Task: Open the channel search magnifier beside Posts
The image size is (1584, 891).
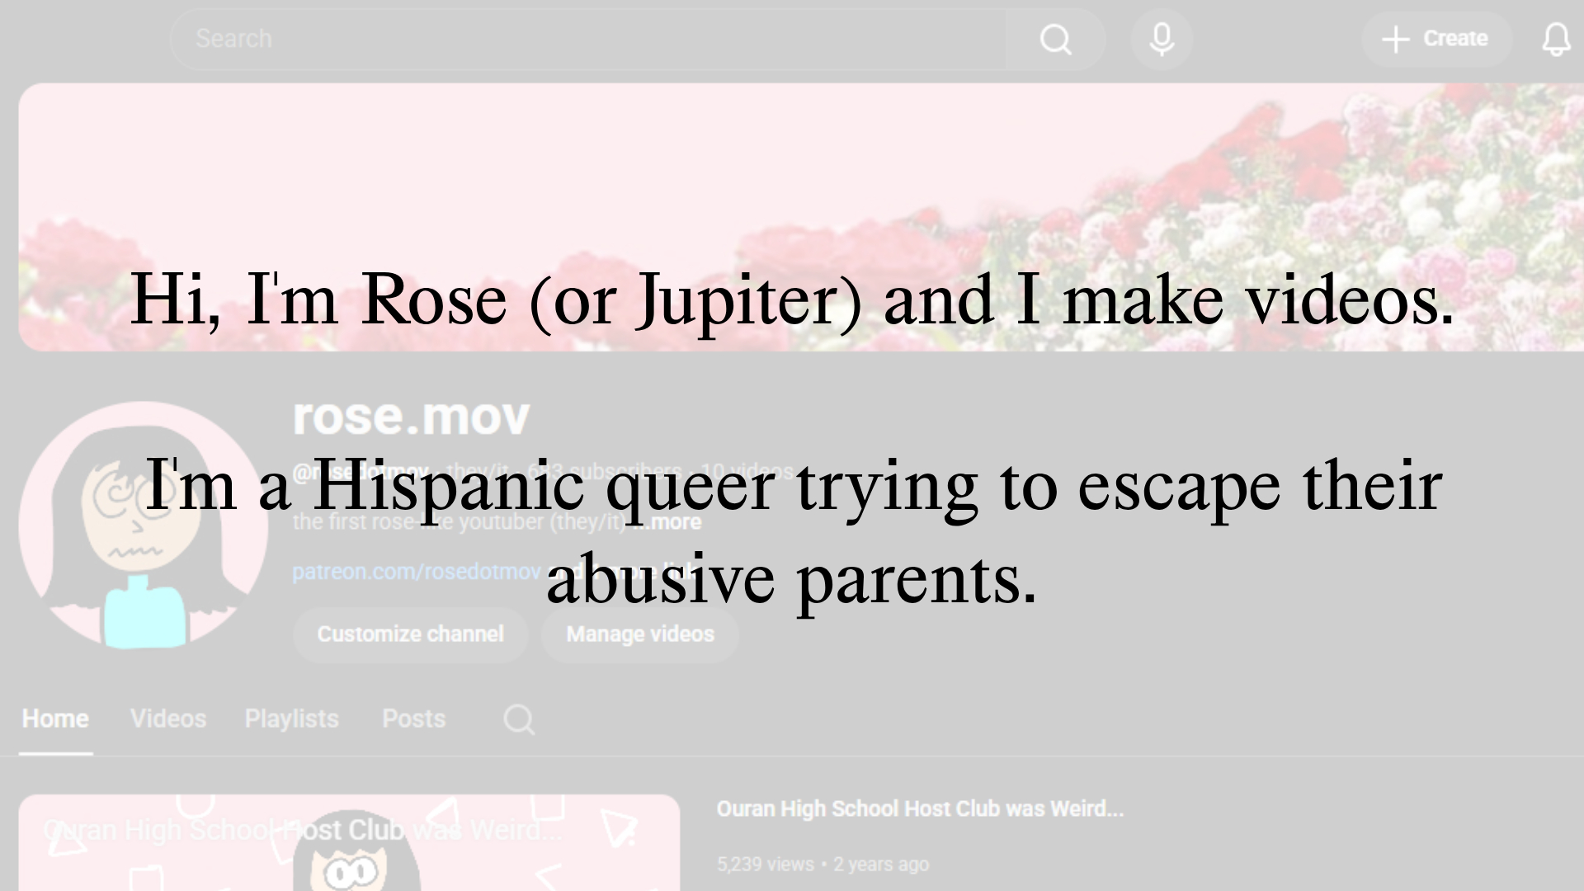Action: point(519,719)
